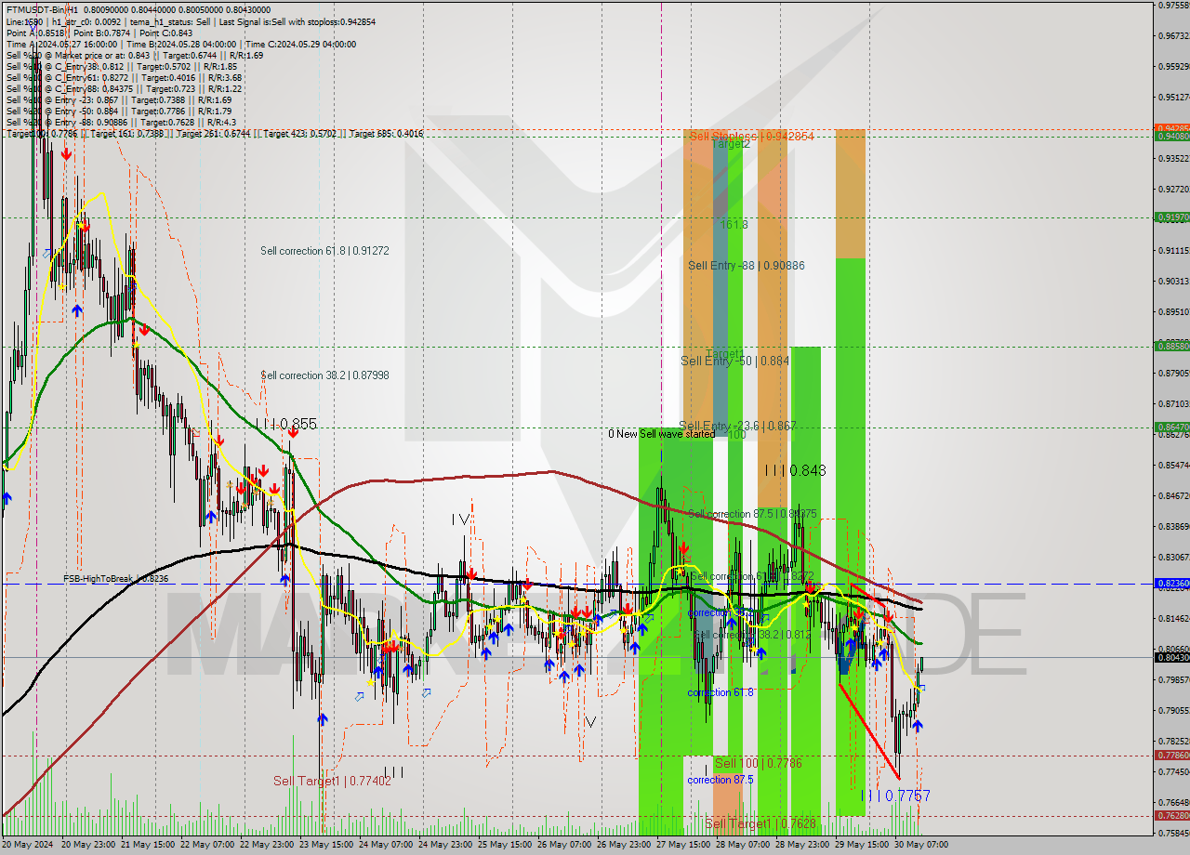
Task: Click 'Sell Target1 | 0.7628' label
Action: (x=760, y=823)
